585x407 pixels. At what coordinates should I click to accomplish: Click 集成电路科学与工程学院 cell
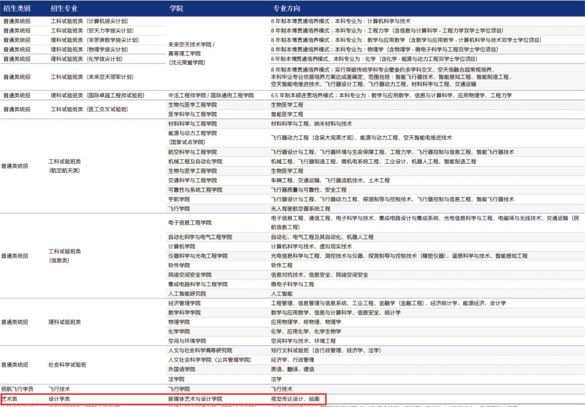click(x=198, y=284)
